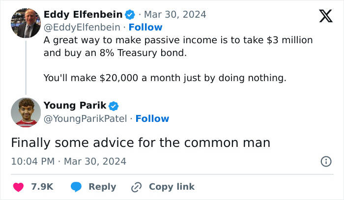Click the copy link chain icon
Screen dimensions: 344x200
(x=136, y=187)
